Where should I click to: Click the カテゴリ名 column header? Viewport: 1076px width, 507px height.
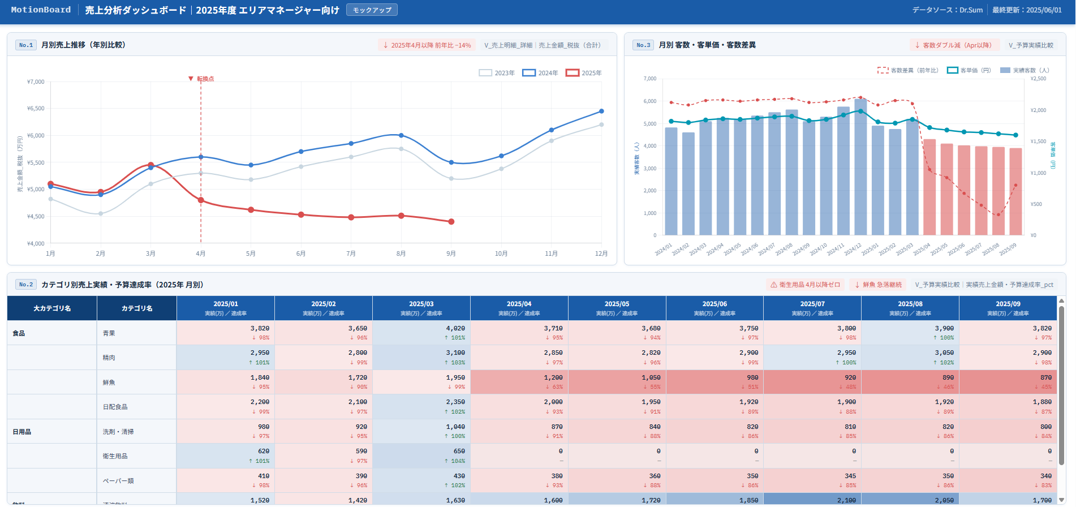coord(137,308)
